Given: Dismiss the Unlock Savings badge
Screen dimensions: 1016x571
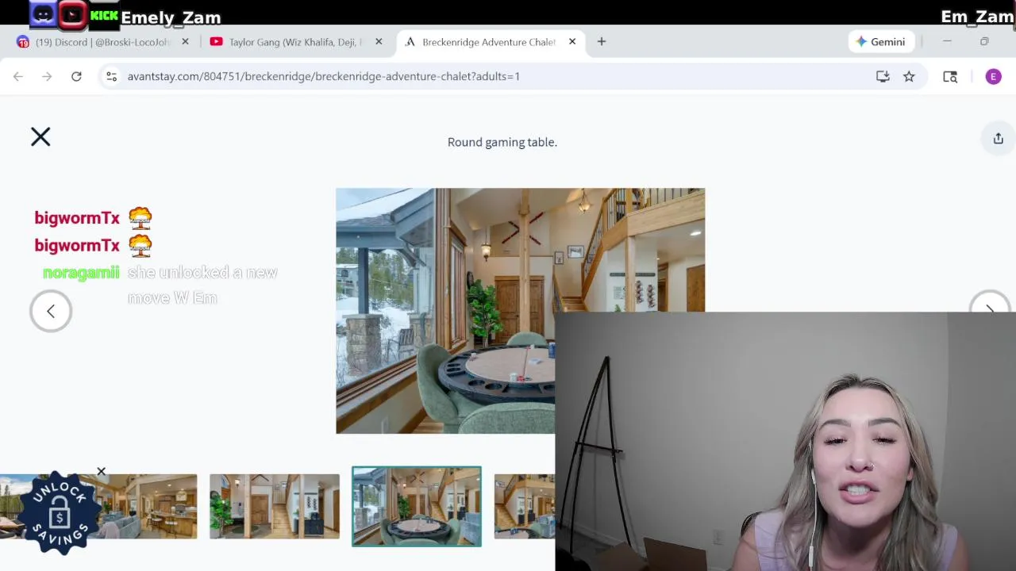Looking at the screenshot, I should tap(101, 472).
